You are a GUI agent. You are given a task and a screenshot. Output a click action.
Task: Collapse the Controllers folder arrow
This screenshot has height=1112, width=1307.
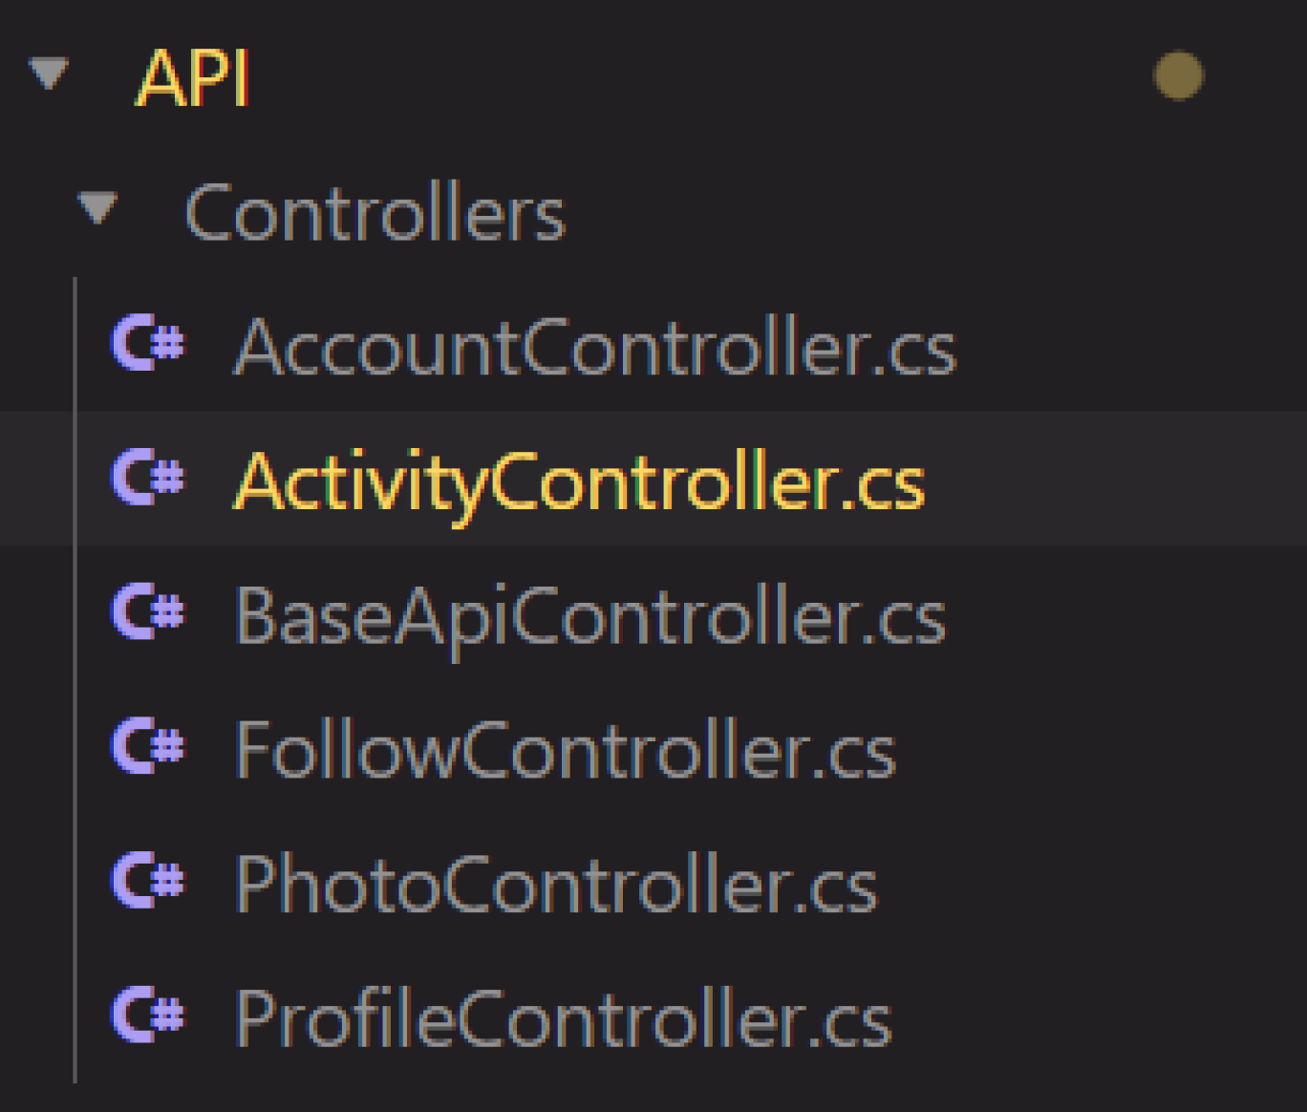point(97,208)
